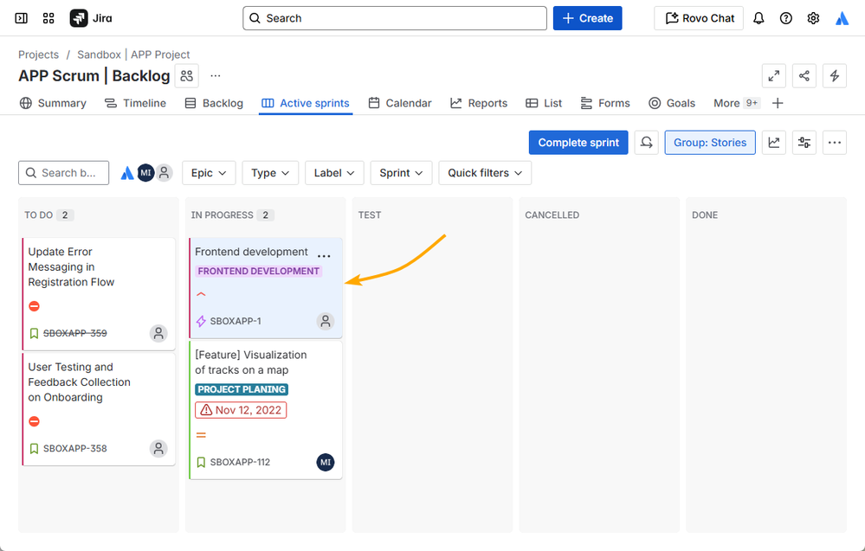Filter by Atlassian avatar in board filters
This screenshot has height=551, width=865.
coord(127,173)
